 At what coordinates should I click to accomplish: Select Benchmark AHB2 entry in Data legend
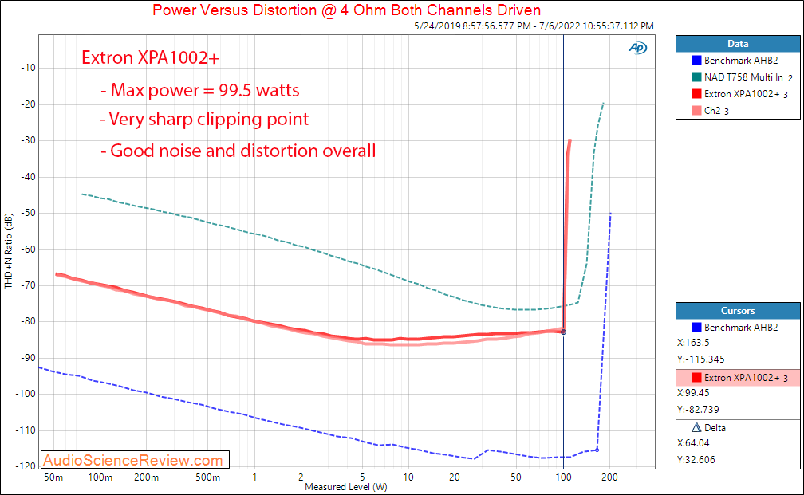[x=740, y=61]
